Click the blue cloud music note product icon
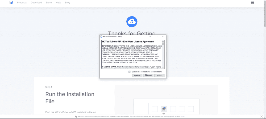This screenshot has height=119, width=266. tap(132, 22)
